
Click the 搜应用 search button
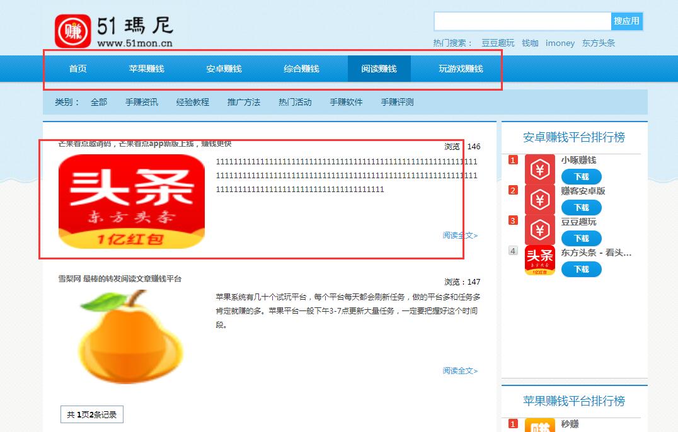[x=627, y=21]
